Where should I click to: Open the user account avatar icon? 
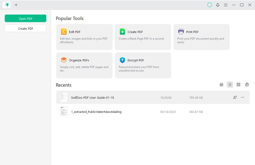[x=209, y=5]
